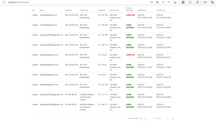Click the question mark extension icon
Screen dimensions: 216x123
(x=183, y=2)
